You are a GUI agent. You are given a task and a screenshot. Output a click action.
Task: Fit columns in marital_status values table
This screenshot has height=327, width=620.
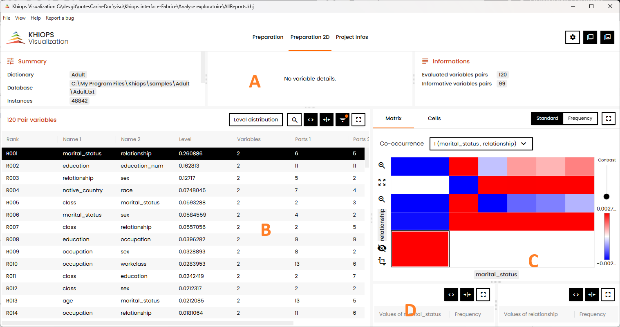point(467,294)
